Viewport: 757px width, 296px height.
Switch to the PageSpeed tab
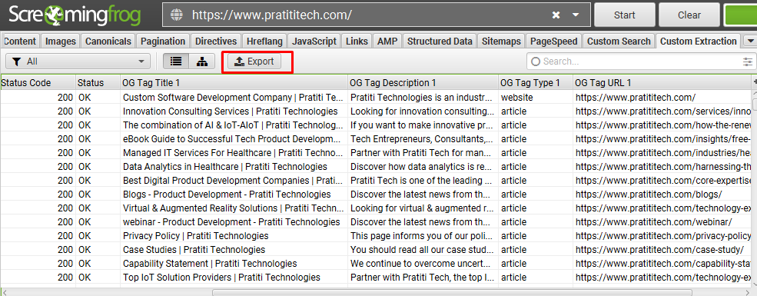554,42
